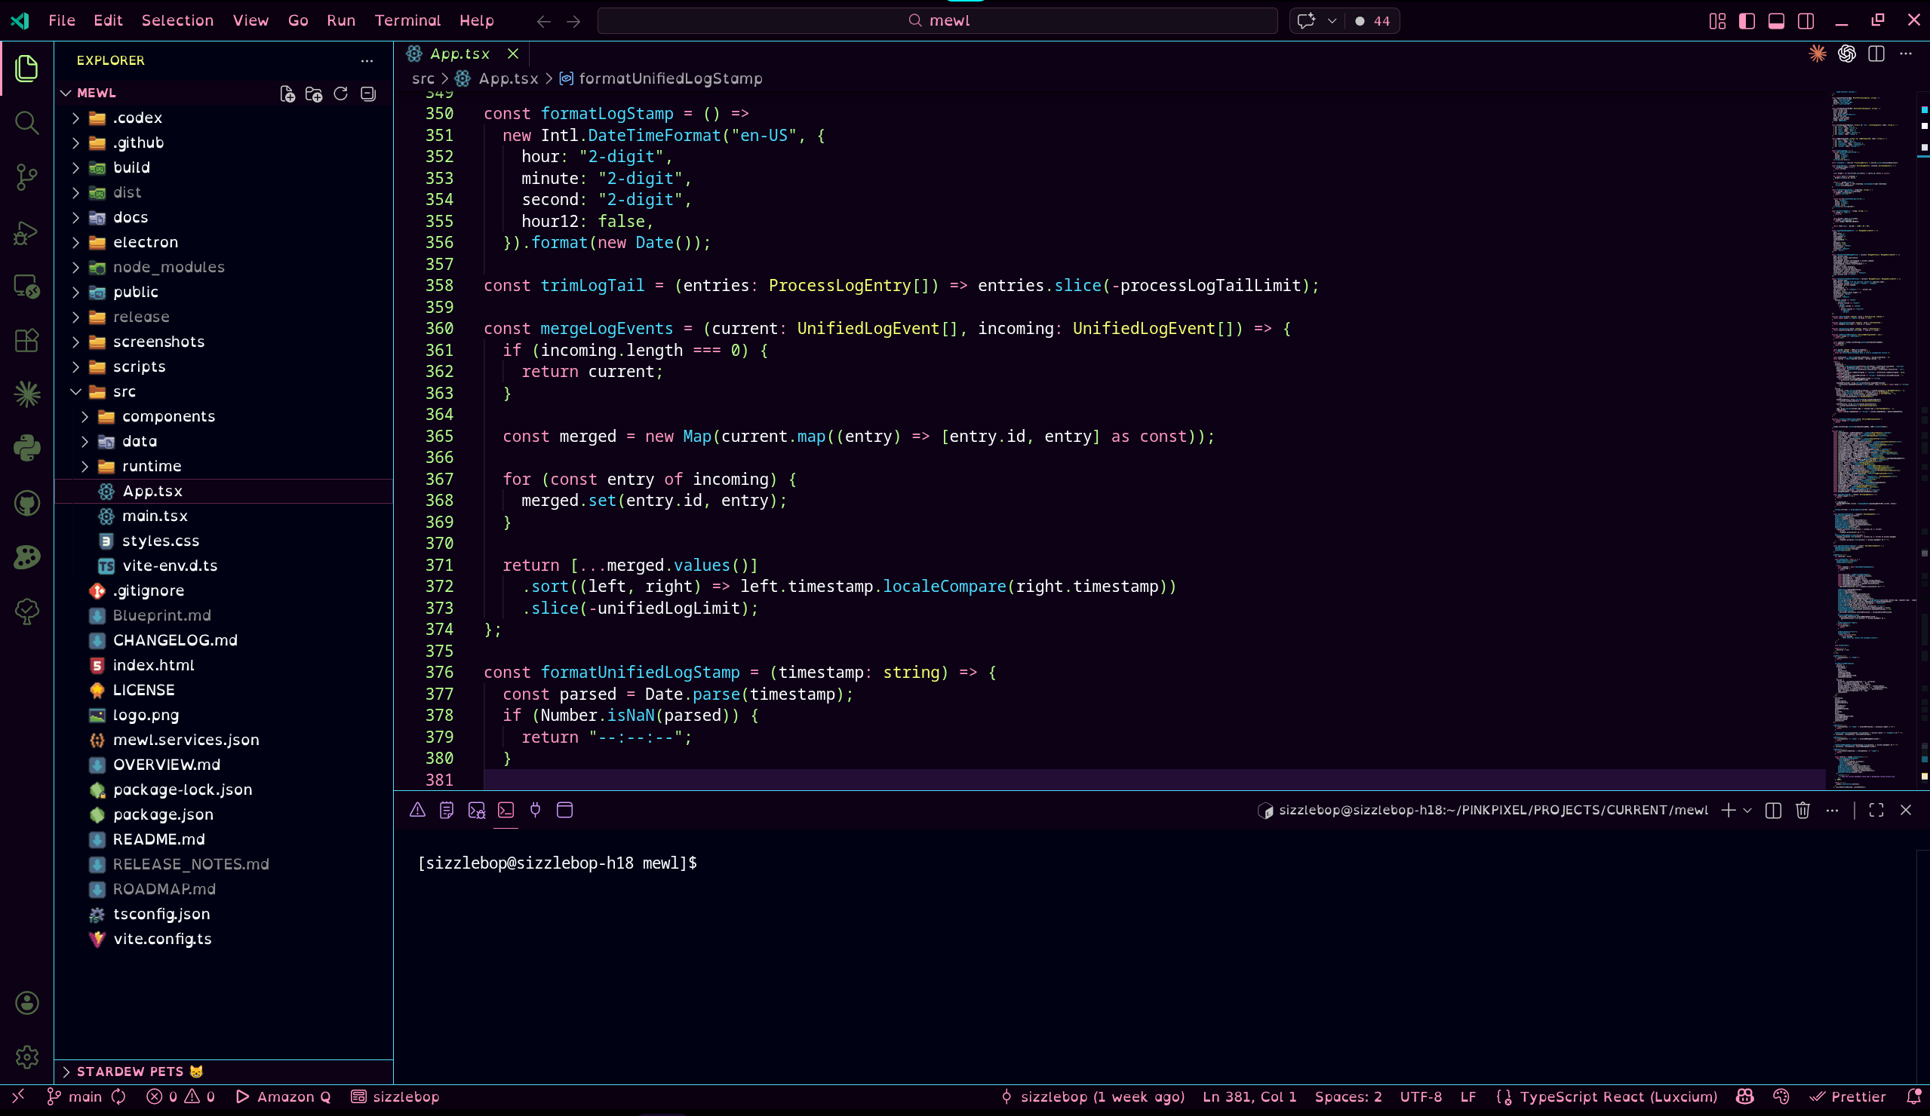This screenshot has width=1930, height=1116.
Task: Open the Search view in activity bar
Action: (27, 122)
